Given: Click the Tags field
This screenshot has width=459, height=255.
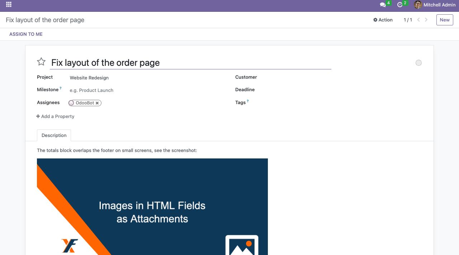Looking at the screenshot, I should pos(344,103).
